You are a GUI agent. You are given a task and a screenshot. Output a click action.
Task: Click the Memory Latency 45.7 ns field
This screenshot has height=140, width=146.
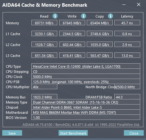[x=127, y=23]
